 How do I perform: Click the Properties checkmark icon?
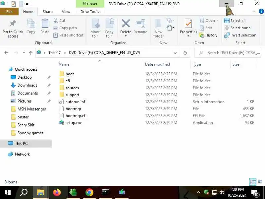(188, 24)
